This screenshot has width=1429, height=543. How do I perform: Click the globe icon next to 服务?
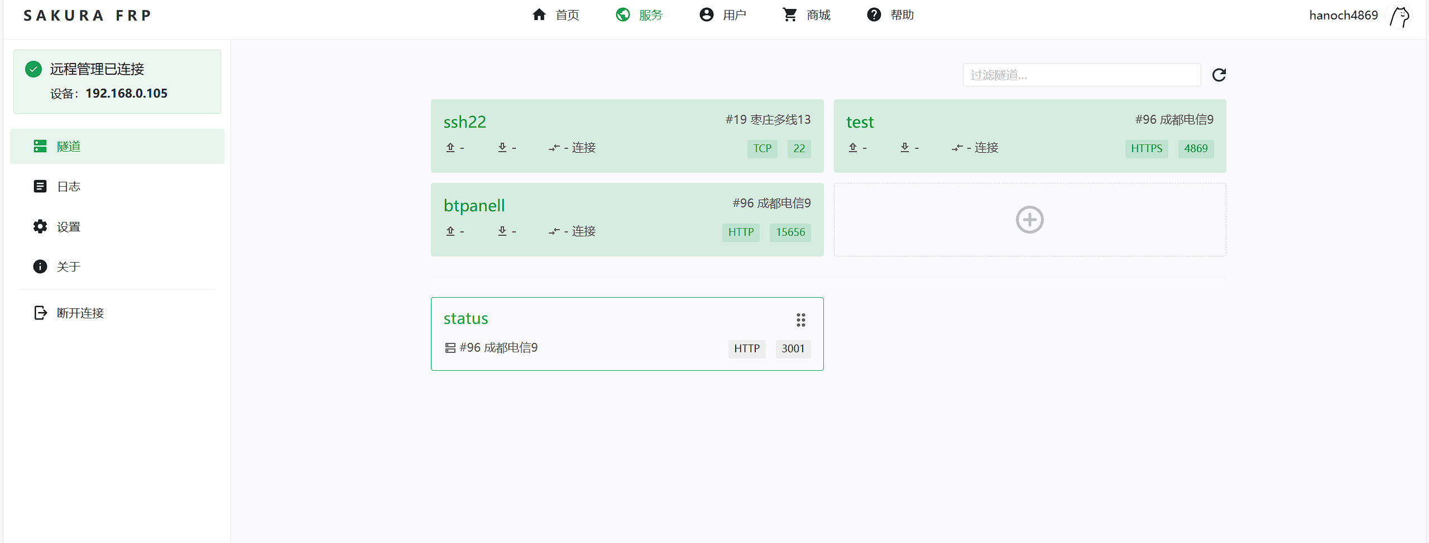[x=622, y=14]
